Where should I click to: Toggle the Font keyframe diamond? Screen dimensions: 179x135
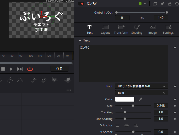[x=175, y=86]
